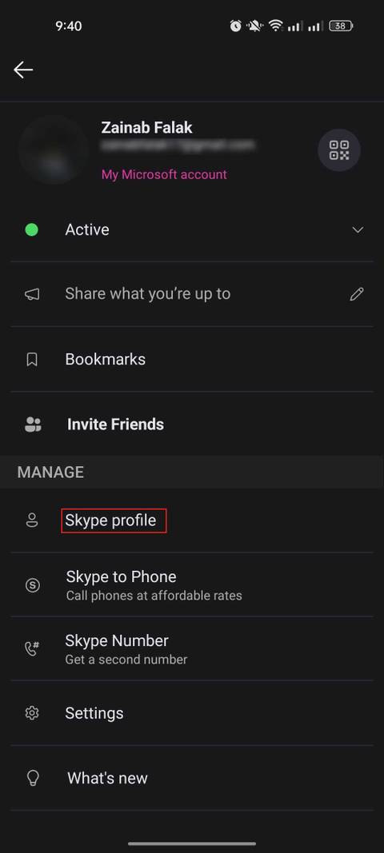Tap the green Active status dot
This screenshot has height=853, width=384.
point(31,229)
